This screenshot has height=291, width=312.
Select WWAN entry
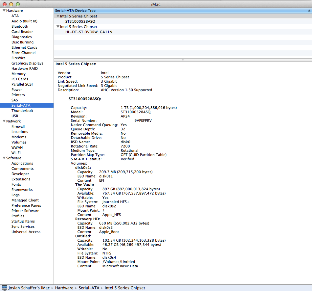tap(17, 147)
